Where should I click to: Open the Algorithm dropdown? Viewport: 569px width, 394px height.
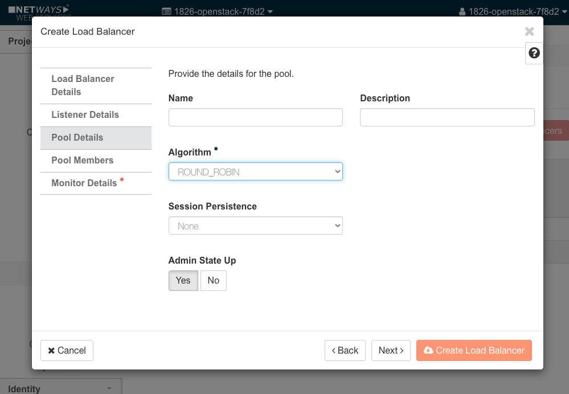(x=255, y=171)
